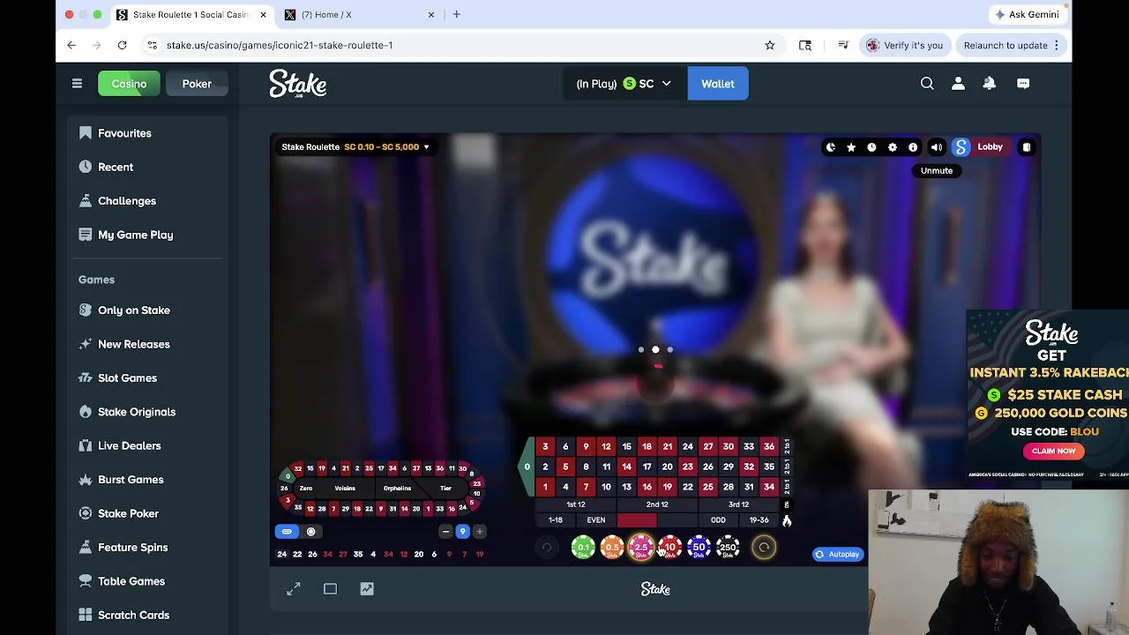This screenshot has width=1129, height=635.
Task: Place a bet on ODD
Action: click(x=718, y=520)
